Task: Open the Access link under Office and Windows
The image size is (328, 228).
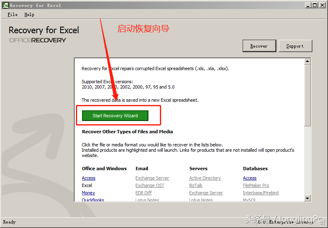Action: (x=89, y=178)
